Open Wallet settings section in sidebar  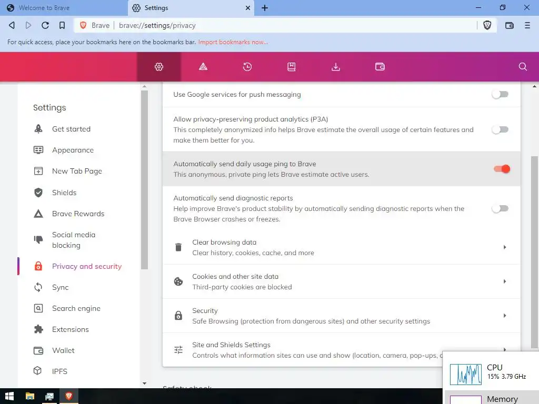(x=63, y=350)
